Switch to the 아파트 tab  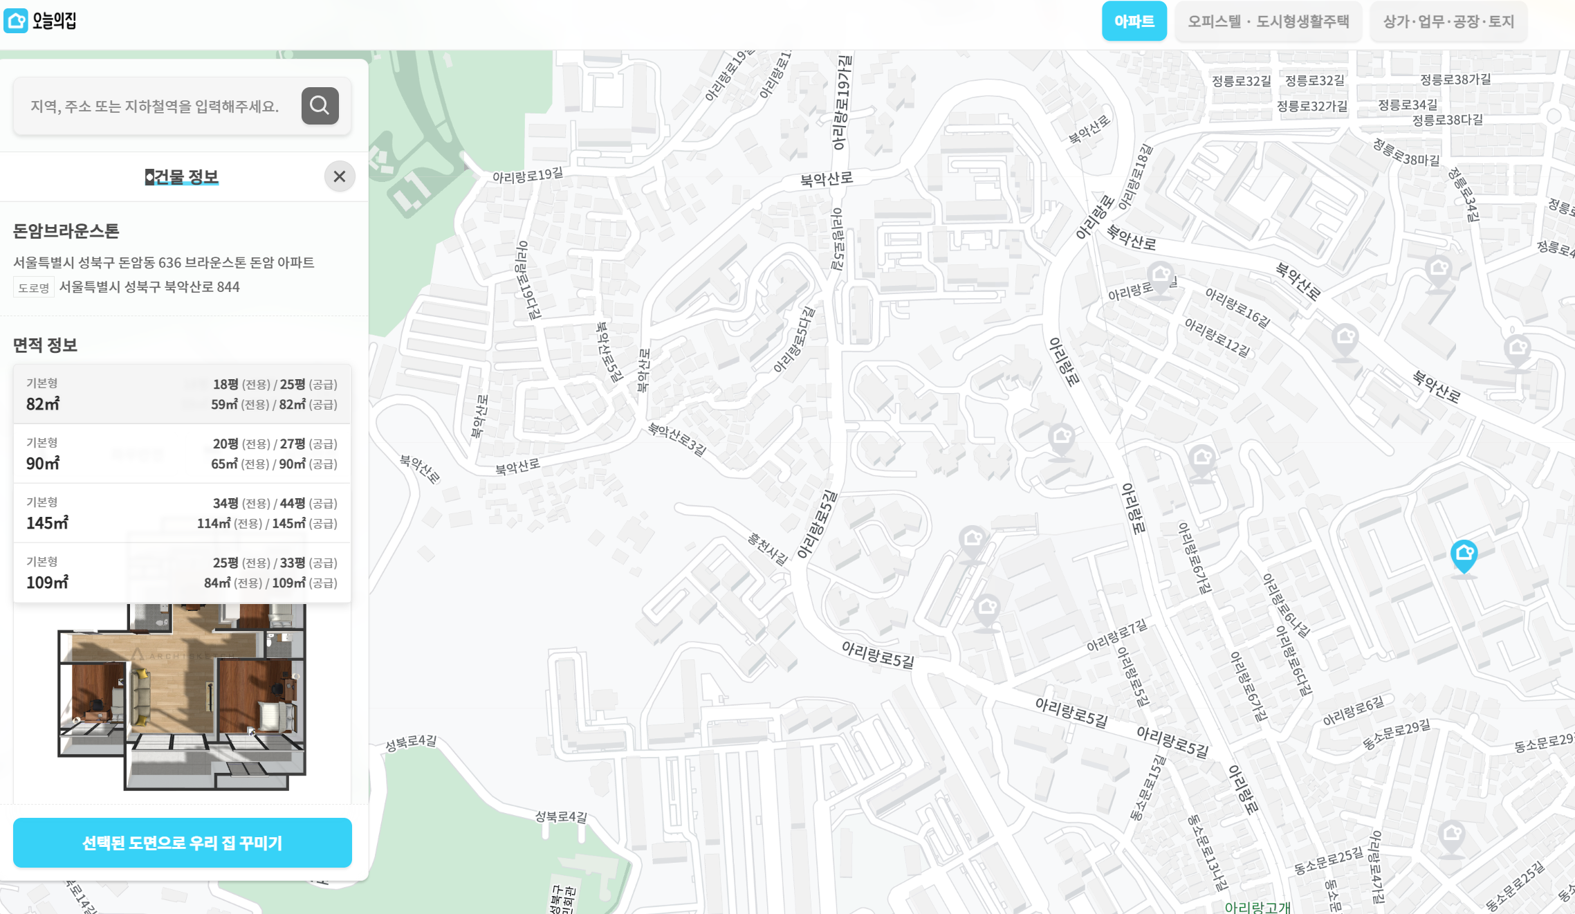pyautogui.click(x=1134, y=21)
